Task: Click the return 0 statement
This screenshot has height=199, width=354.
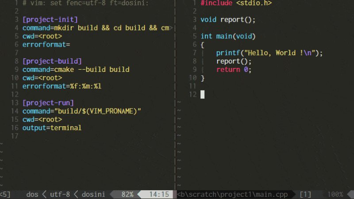Action: tap(234, 70)
